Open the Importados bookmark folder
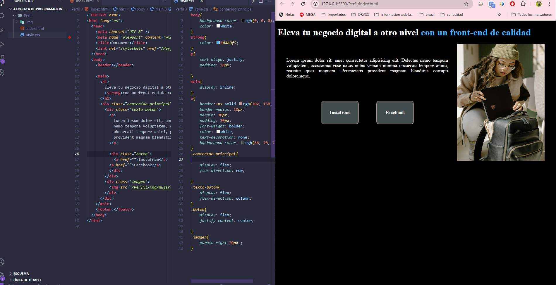This screenshot has height=285, width=556. [x=333, y=15]
